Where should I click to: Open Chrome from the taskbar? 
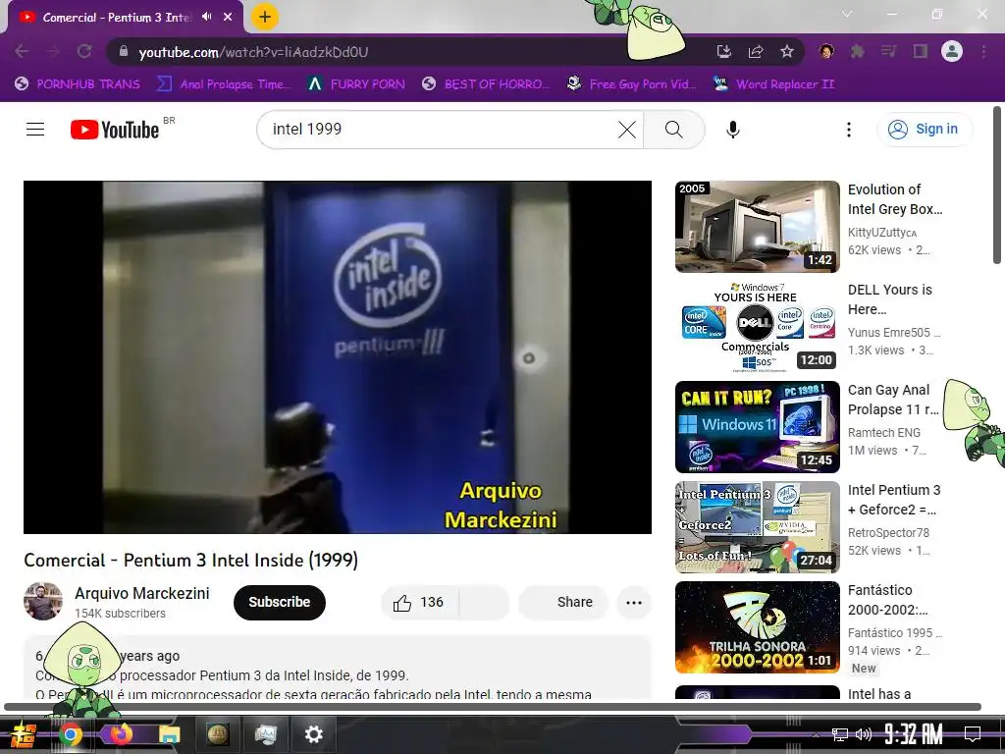[70, 734]
